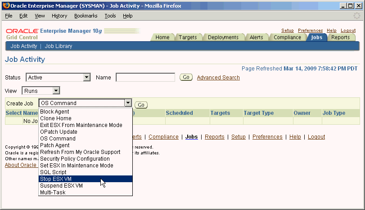Switch to the Targets tab
The height and width of the screenshot is (210, 365).
coord(188,37)
